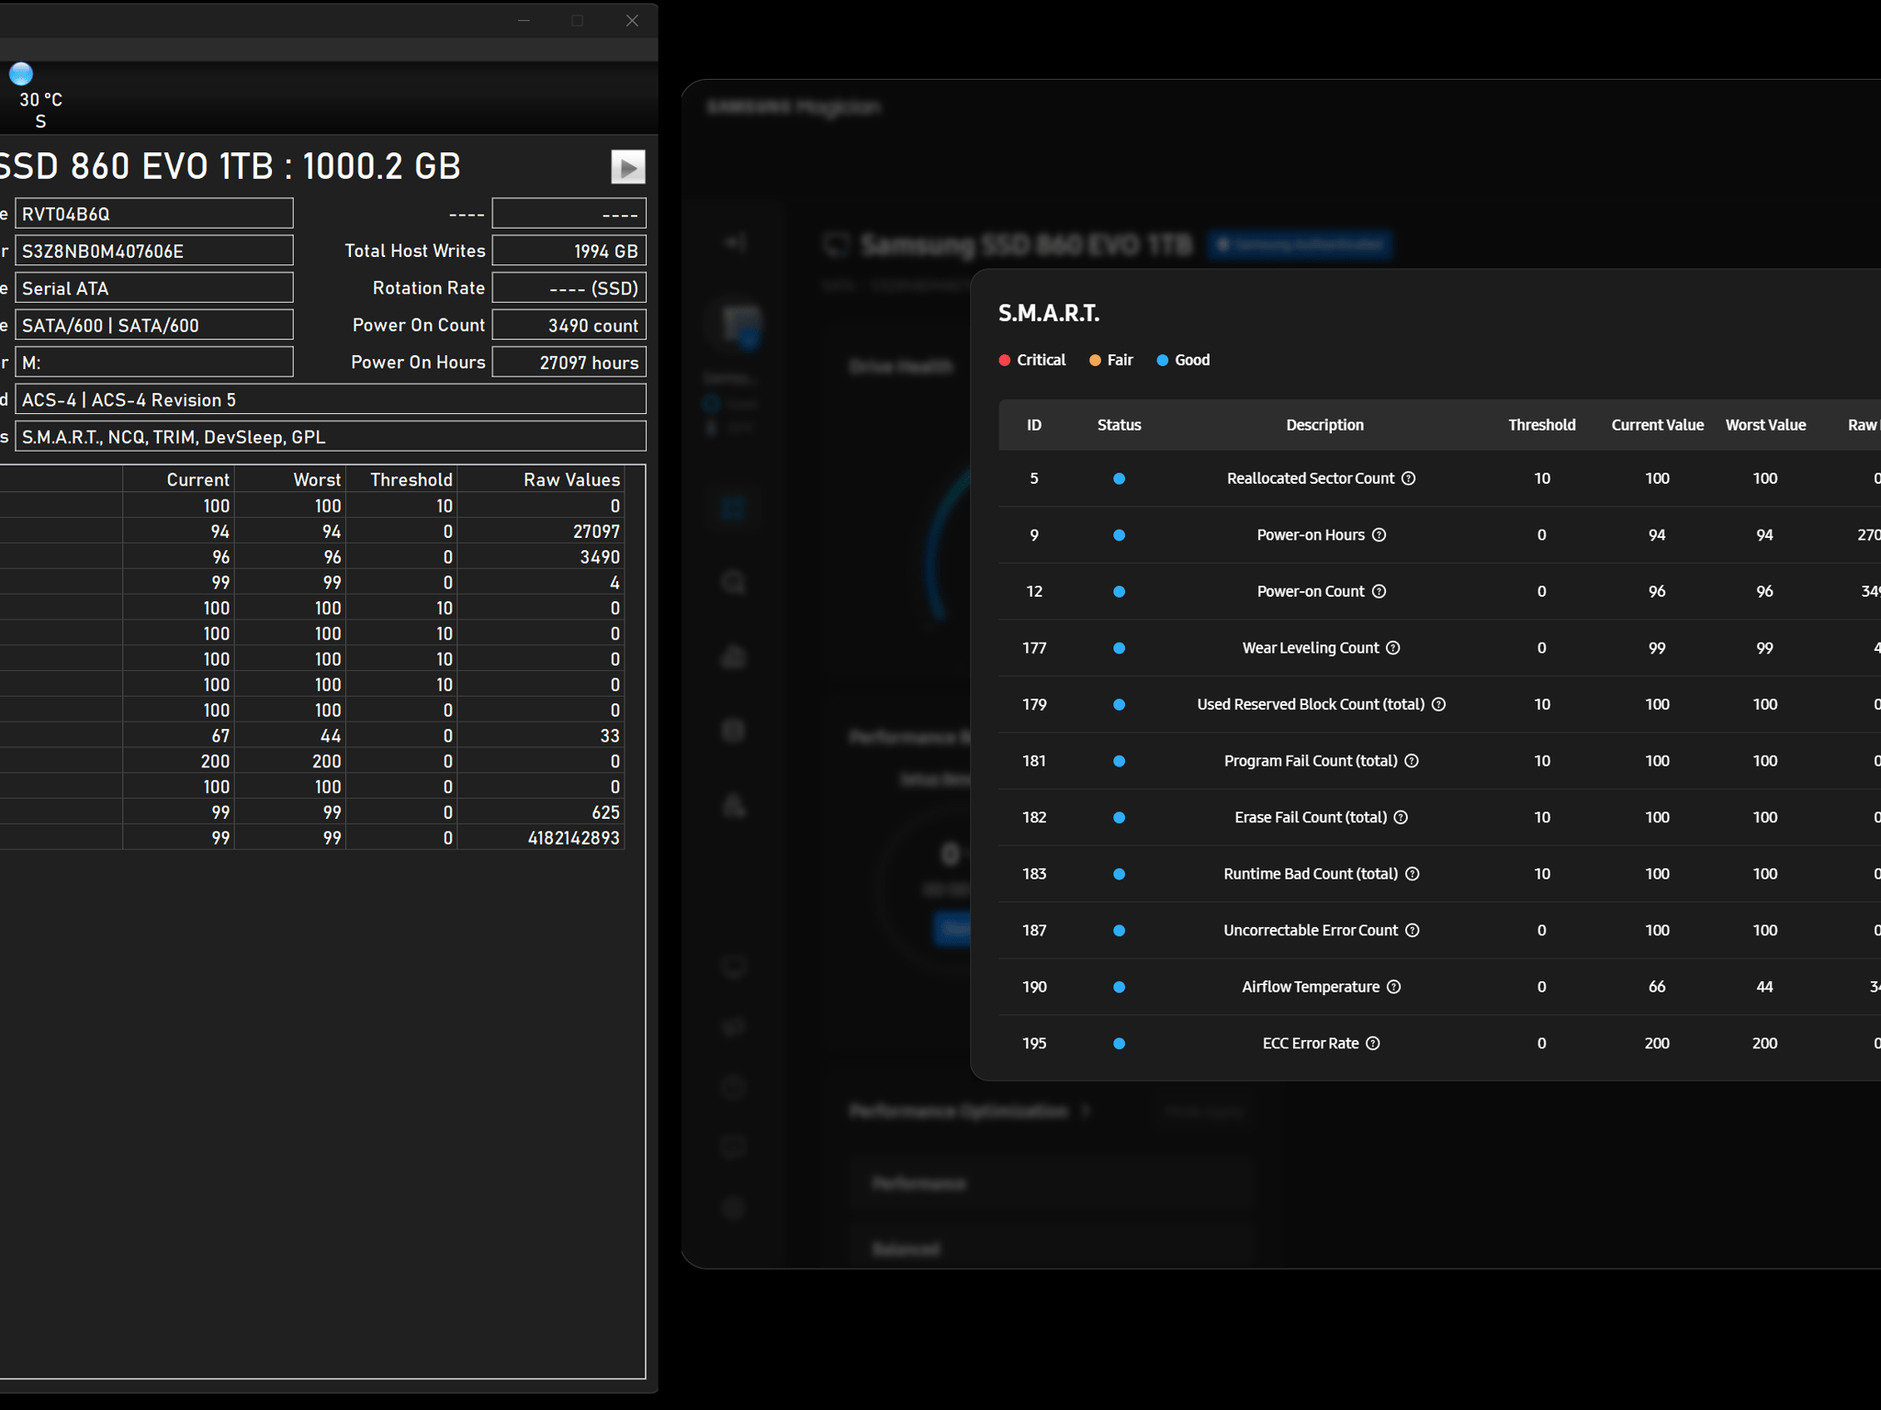Click status indicator in Power-on Count row
Image resolution: width=1881 pixels, height=1410 pixels.
(1119, 591)
